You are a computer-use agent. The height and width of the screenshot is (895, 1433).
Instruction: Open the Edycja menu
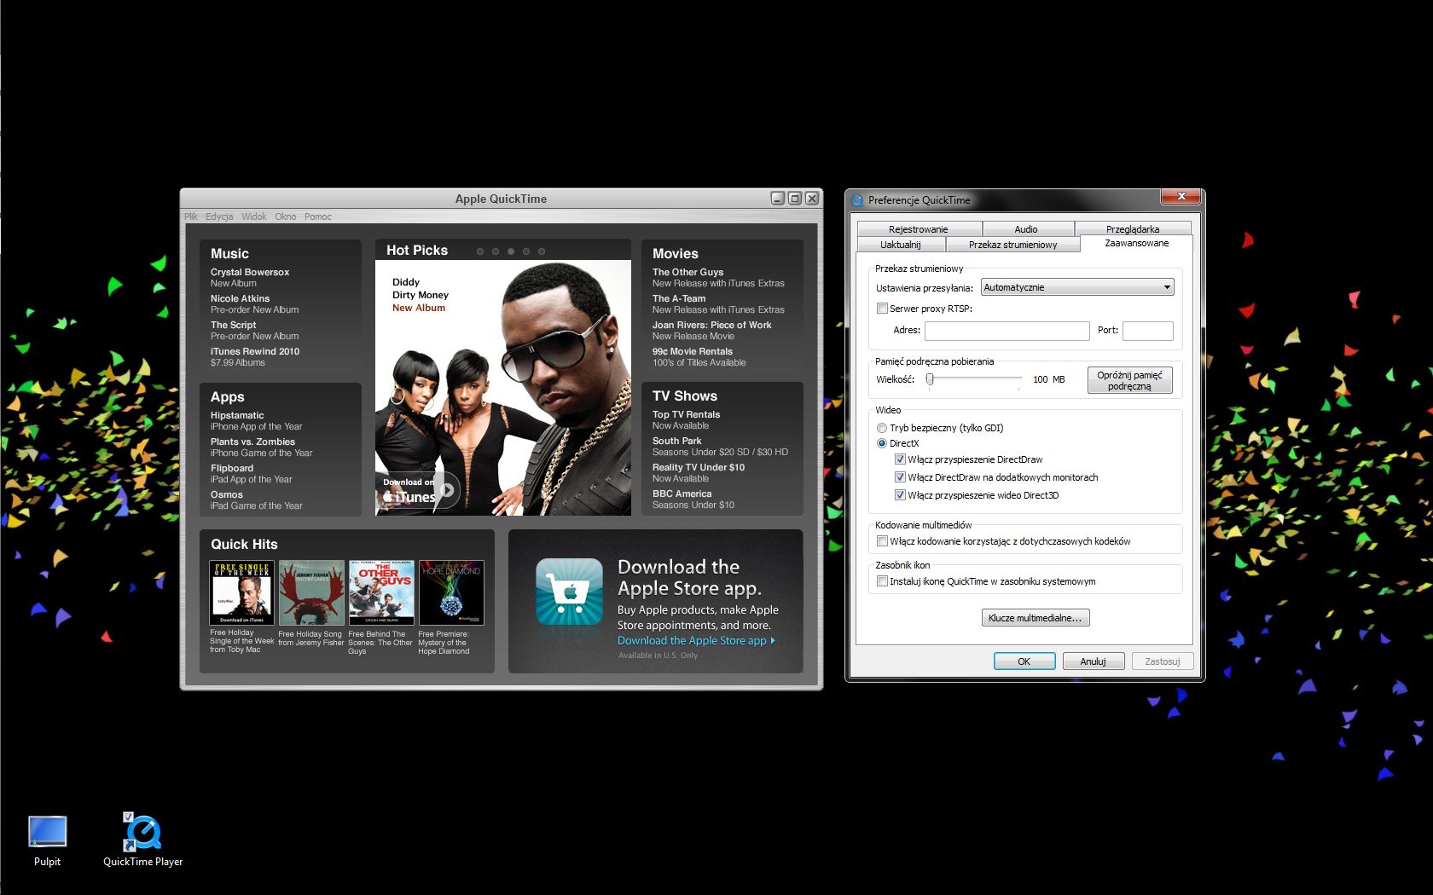tap(219, 217)
